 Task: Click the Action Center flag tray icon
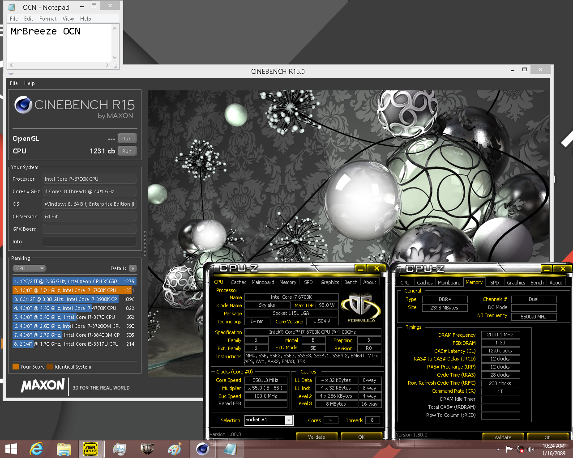click(509, 450)
